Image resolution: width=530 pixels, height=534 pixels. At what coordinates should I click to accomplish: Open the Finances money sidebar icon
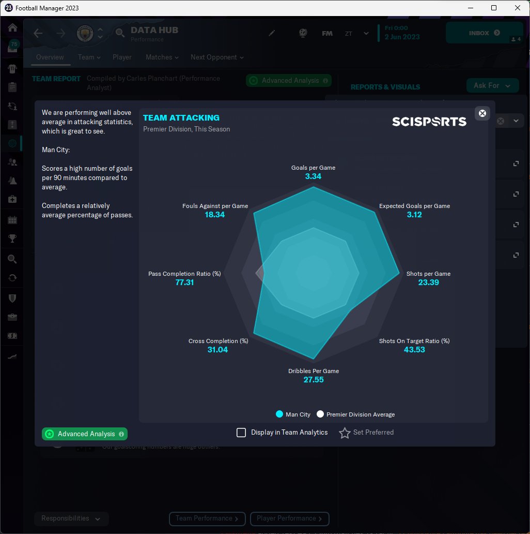tap(12, 336)
